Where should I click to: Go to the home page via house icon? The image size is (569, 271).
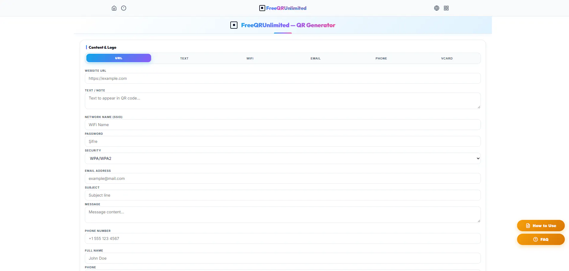click(x=114, y=8)
